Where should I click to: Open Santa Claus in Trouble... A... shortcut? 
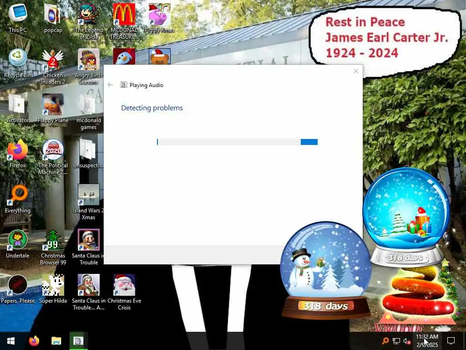coord(89,292)
